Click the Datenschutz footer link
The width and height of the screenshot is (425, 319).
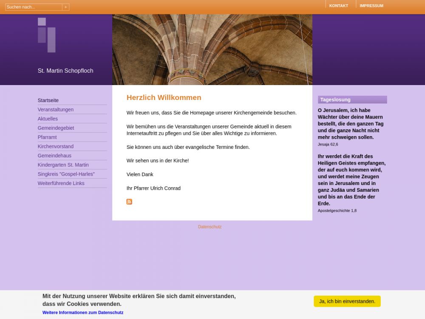tap(210, 227)
